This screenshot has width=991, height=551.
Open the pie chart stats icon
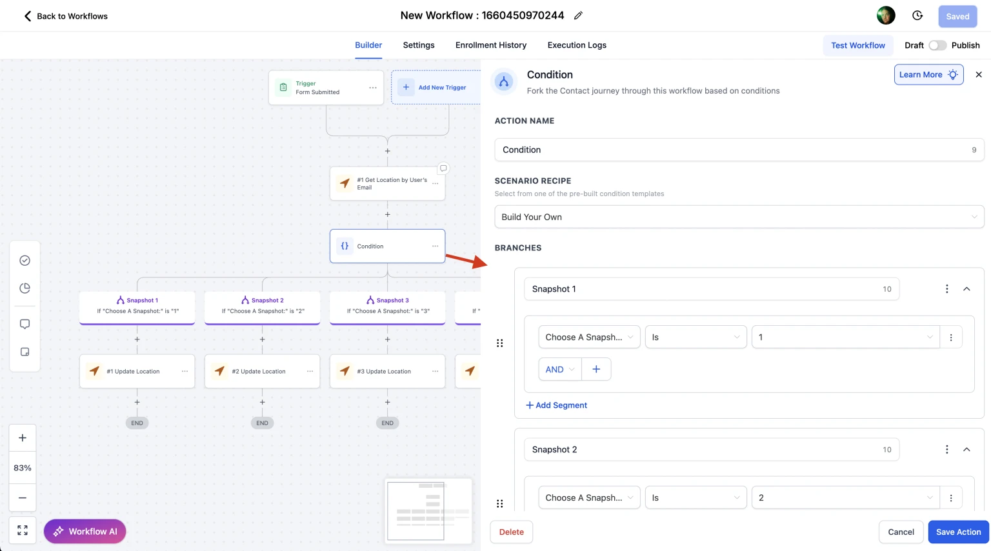(x=25, y=288)
